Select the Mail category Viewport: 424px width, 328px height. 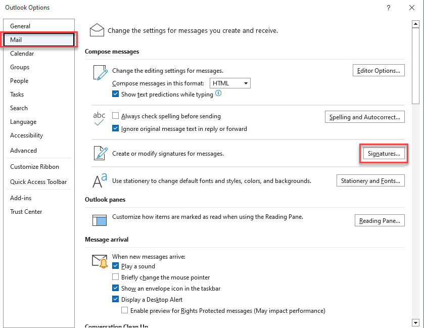pyautogui.click(x=39, y=40)
